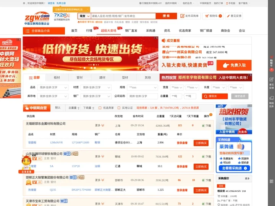Click the first 总重量 input field
The height and width of the screenshot is (206, 275).
click(176, 96)
